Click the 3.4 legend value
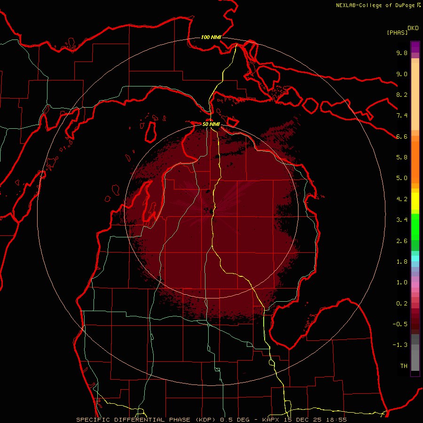Screen dimensions: 423x423 click(x=402, y=220)
